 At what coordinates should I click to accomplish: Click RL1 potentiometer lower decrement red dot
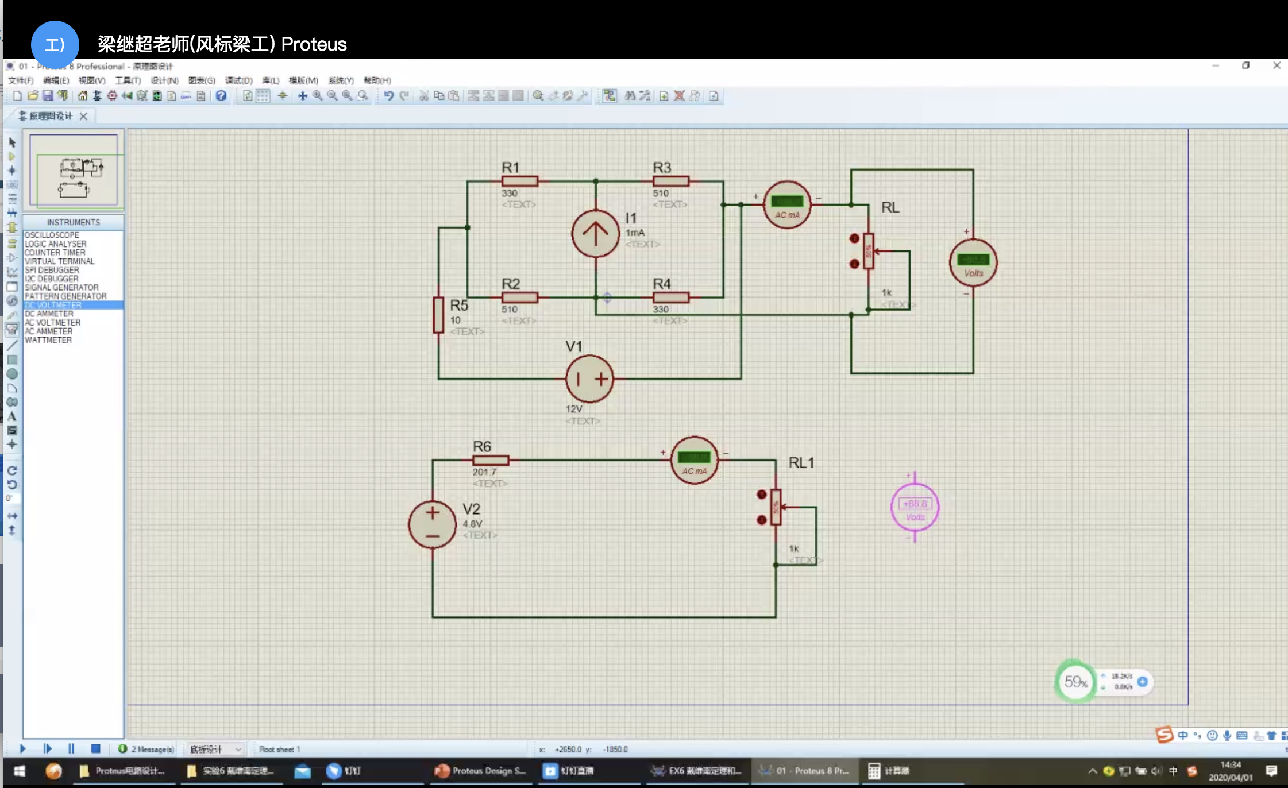click(x=762, y=520)
